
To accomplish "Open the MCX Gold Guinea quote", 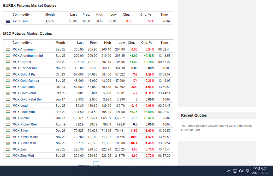I will click(x=26, y=81).
